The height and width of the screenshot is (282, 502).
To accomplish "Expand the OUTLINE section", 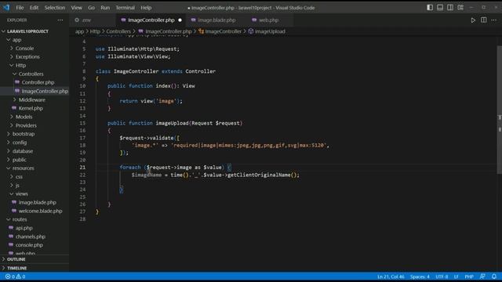I will coord(16,259).
